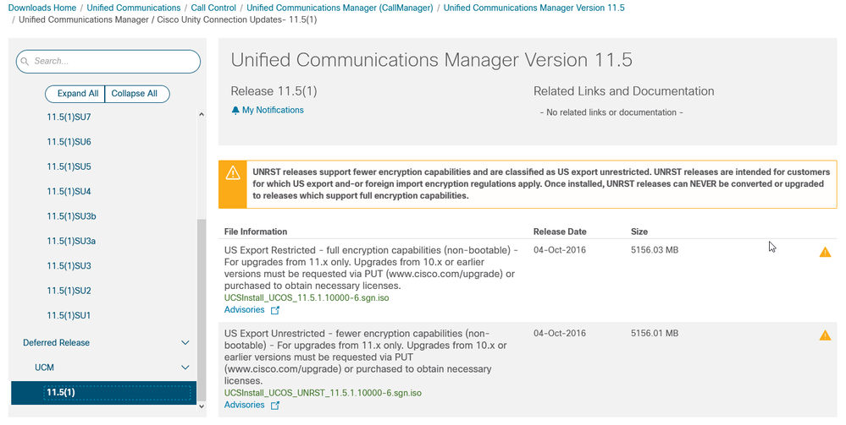
Task: Open Unified Communications Manager Version 11.5 breadcrumb
Action: 534,8
